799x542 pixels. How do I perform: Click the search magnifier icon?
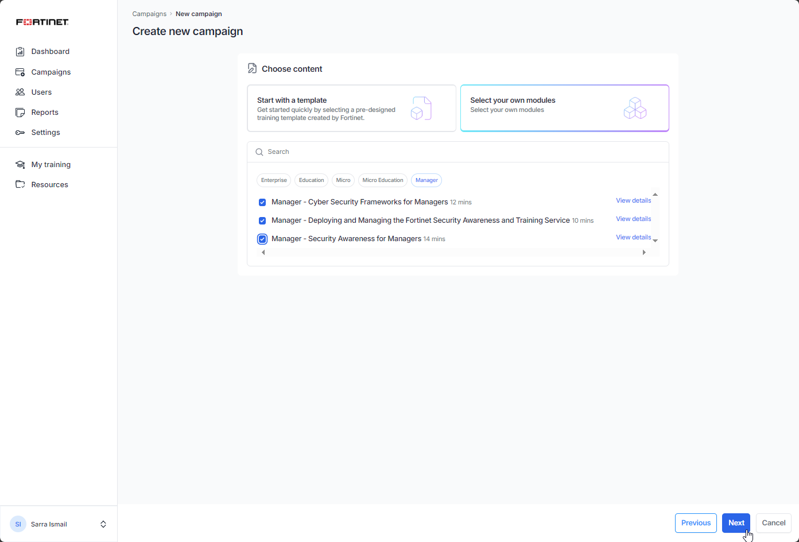[259, 152]
